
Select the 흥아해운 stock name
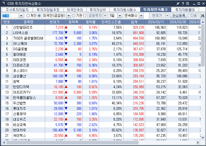tap(20, 54)
